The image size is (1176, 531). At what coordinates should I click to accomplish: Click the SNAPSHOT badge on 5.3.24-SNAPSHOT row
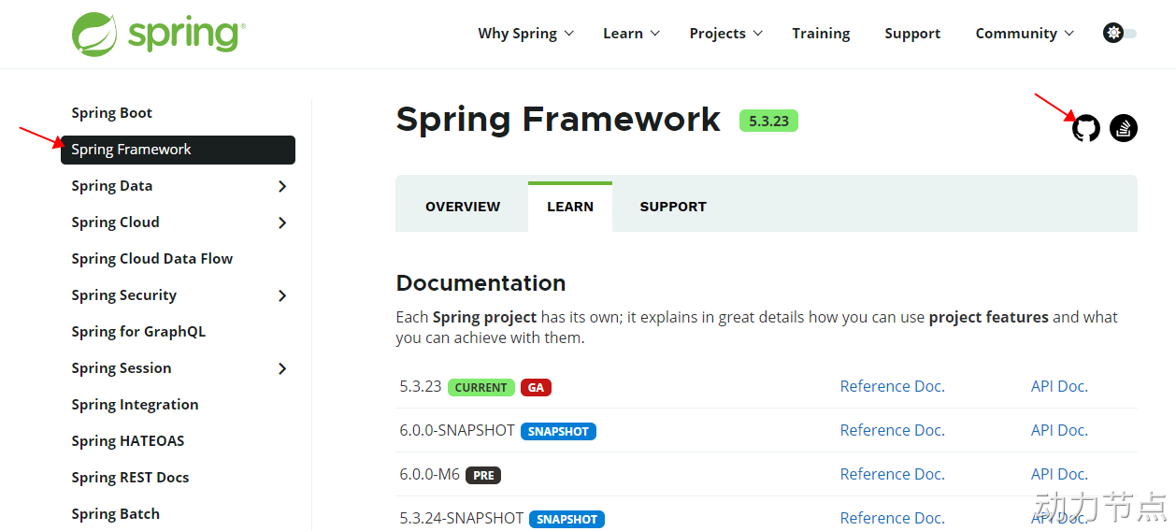(566, 520)
